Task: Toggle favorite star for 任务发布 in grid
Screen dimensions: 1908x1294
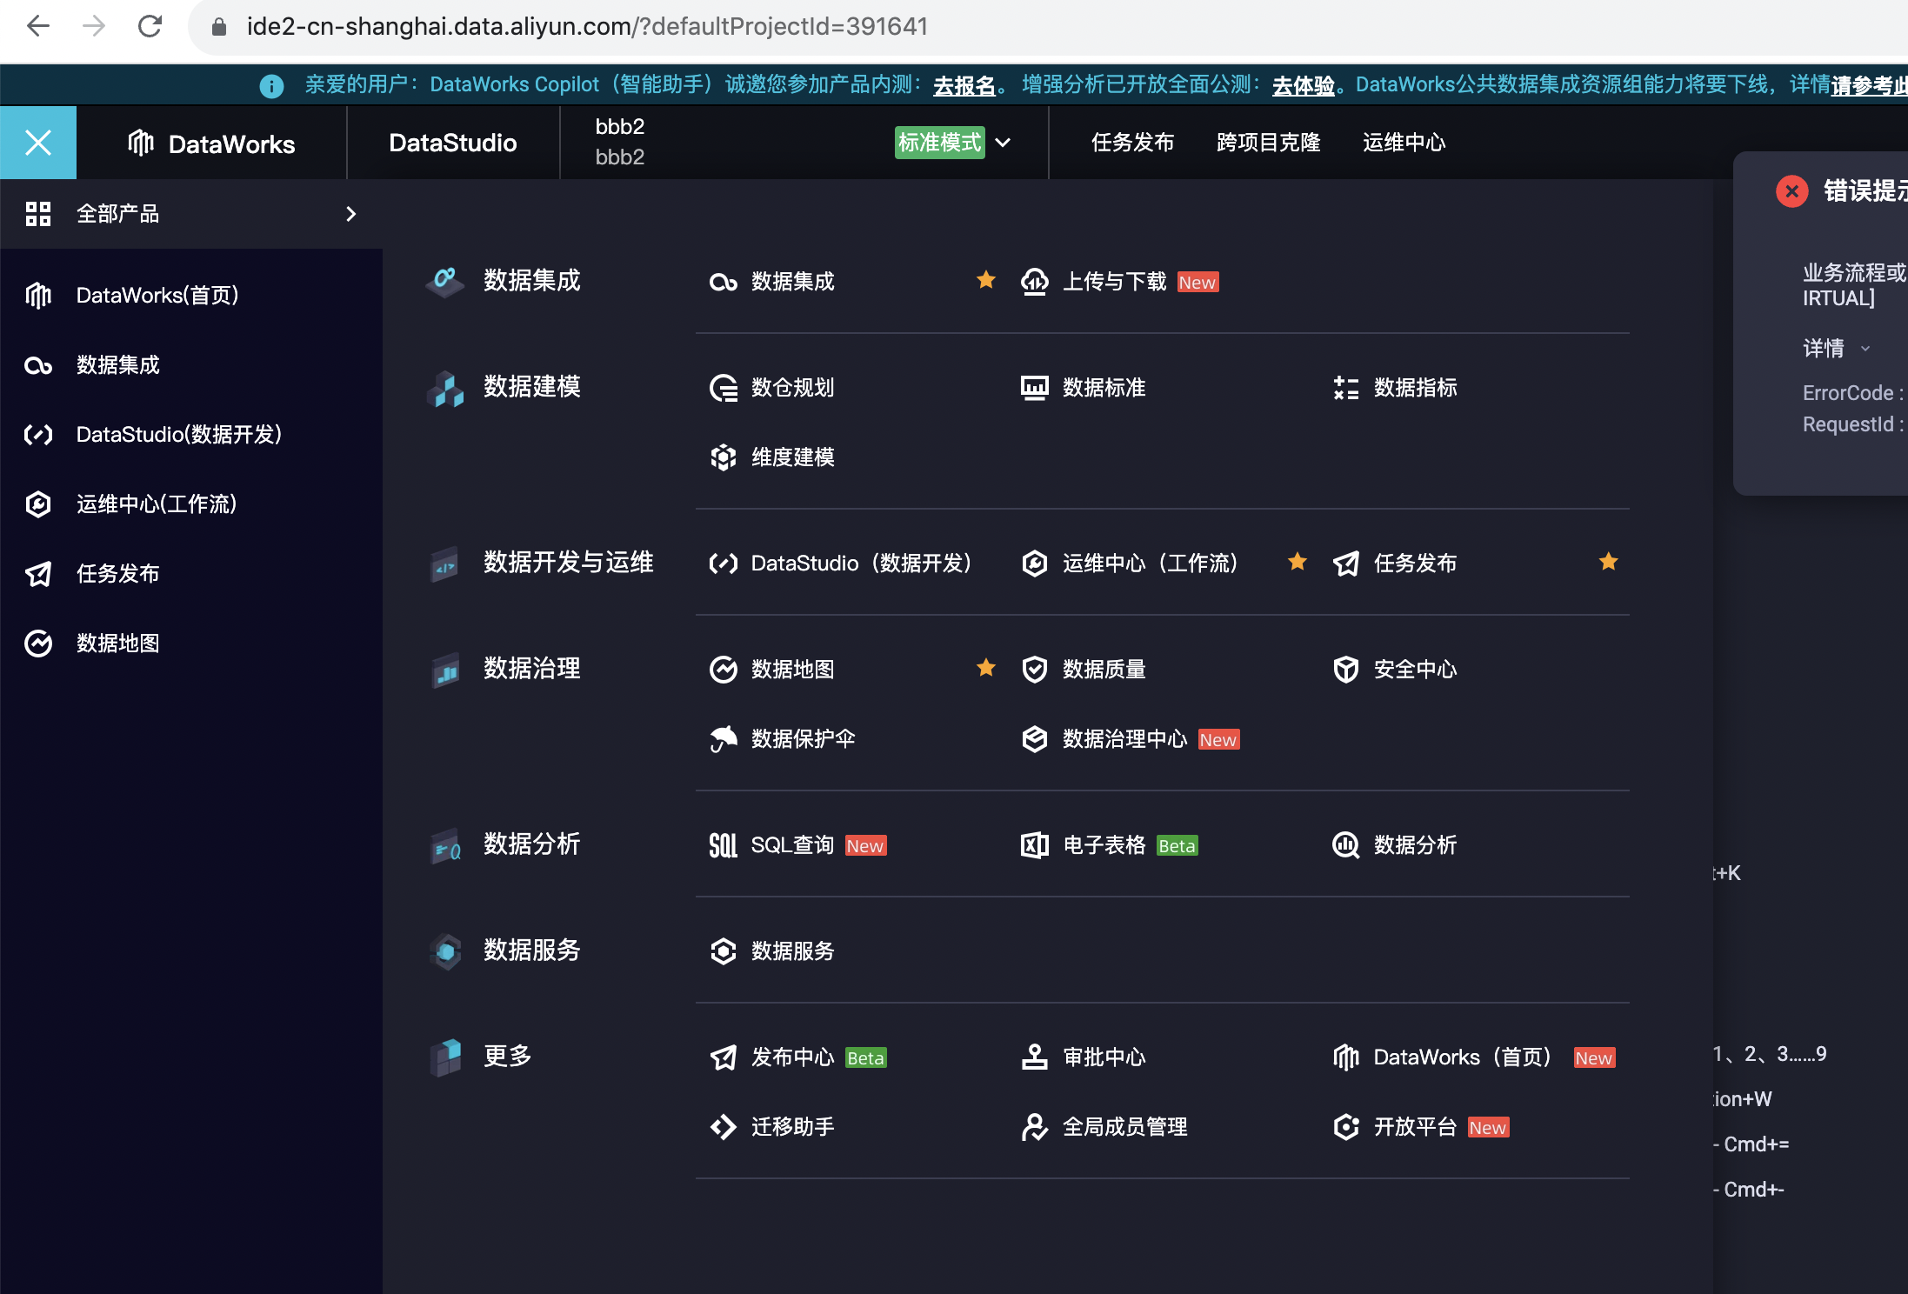Action: 1608,562
